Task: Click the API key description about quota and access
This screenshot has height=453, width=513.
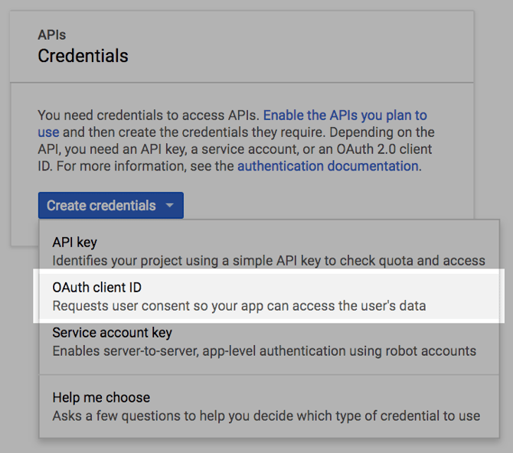Action: coord(269,261)
